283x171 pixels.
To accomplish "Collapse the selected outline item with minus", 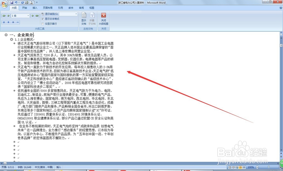I will pyautogui.click(x=18, y=22).
